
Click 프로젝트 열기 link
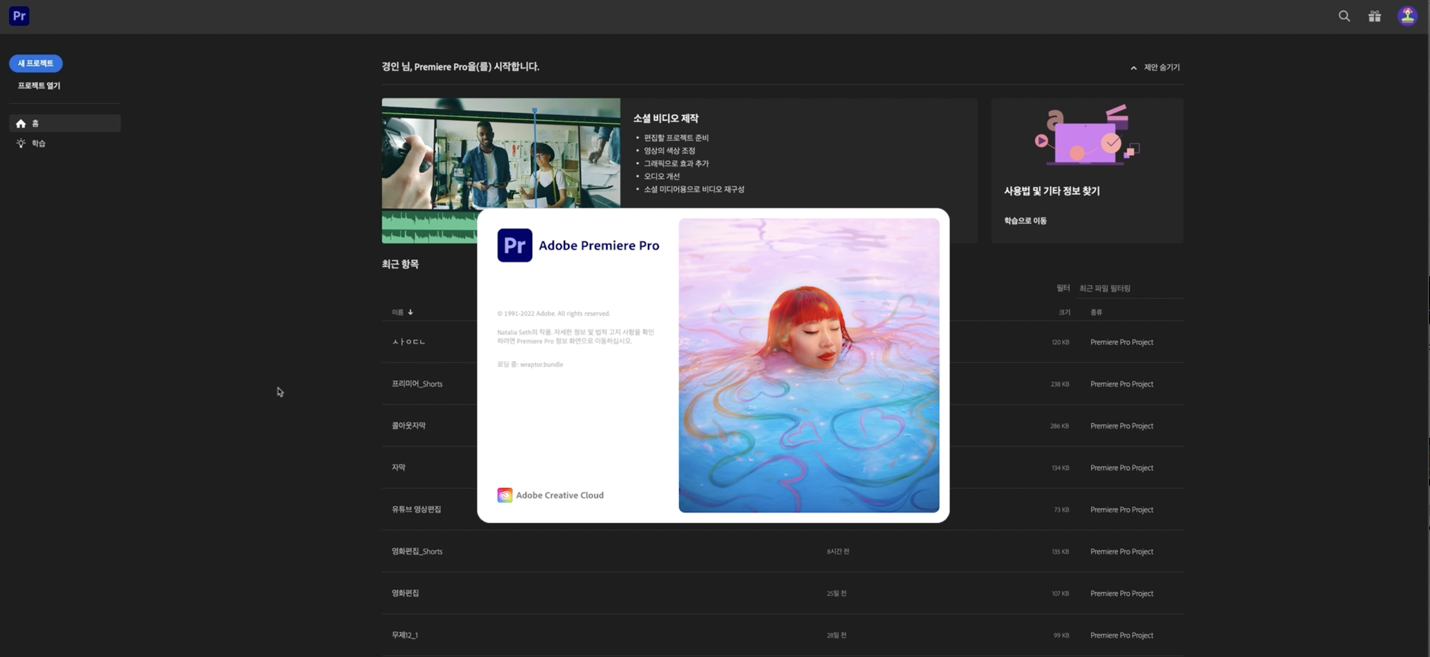39,85
